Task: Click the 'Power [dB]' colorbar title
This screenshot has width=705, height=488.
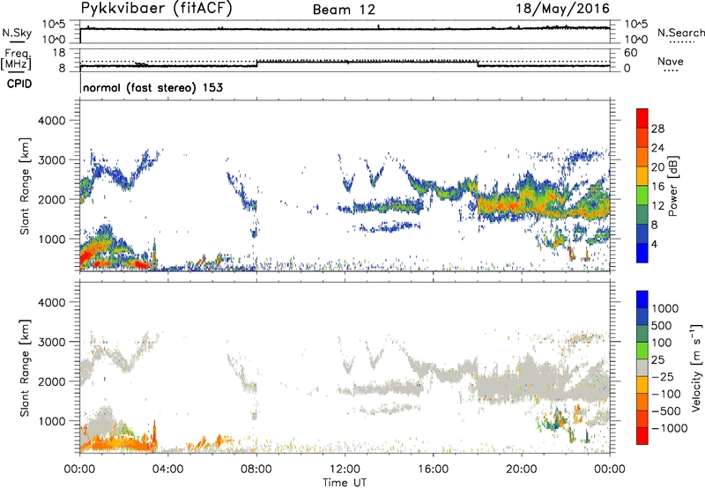Action: (x=672, y=186)
